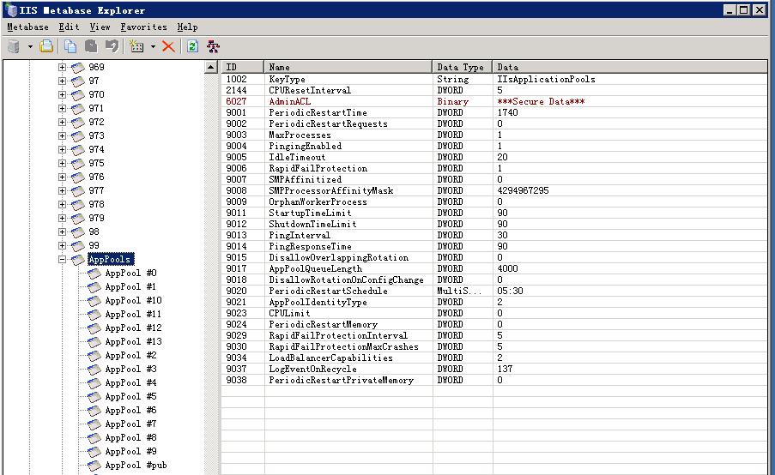775x475 pixels.
Task: Select the AppPool #7 tree item
Action: (130, 424)
